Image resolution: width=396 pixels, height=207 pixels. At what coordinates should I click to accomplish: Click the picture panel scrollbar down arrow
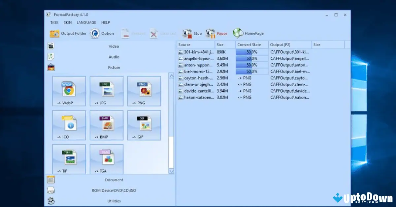pos(172,171)
